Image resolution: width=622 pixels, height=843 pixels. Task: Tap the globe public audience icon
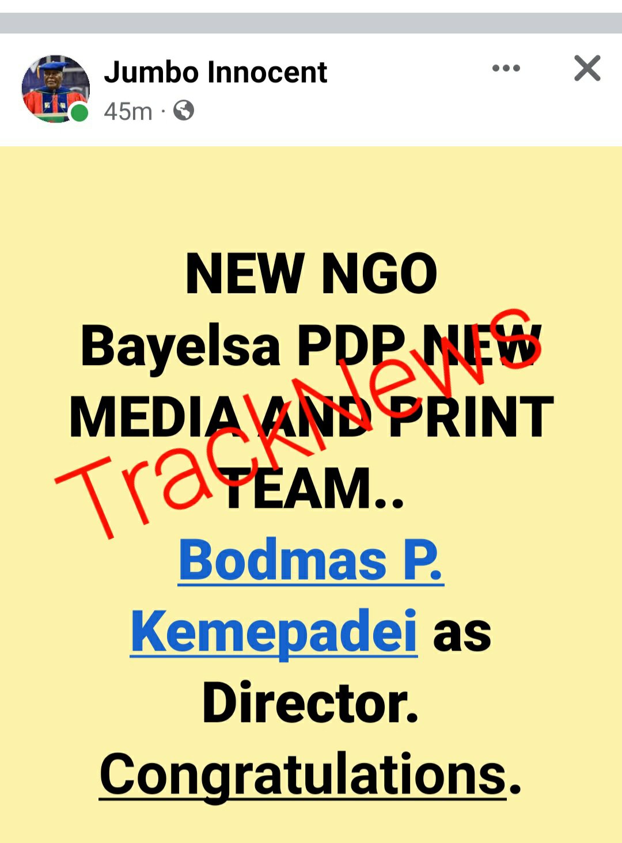tap(183, 110)
